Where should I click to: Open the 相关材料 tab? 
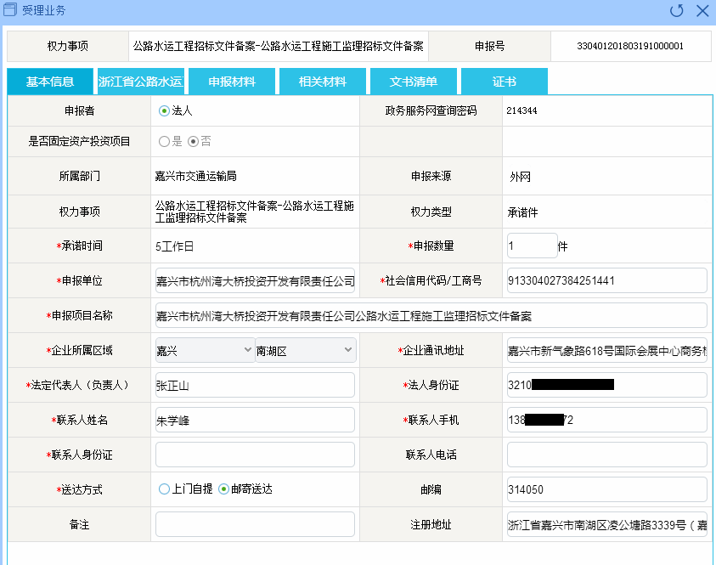point(322,82)
